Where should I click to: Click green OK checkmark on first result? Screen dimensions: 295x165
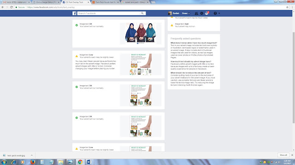(x=77, y=25)
